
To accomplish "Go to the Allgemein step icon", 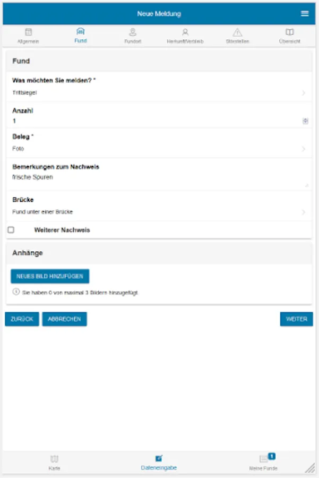I will click(x=29, y=32).
